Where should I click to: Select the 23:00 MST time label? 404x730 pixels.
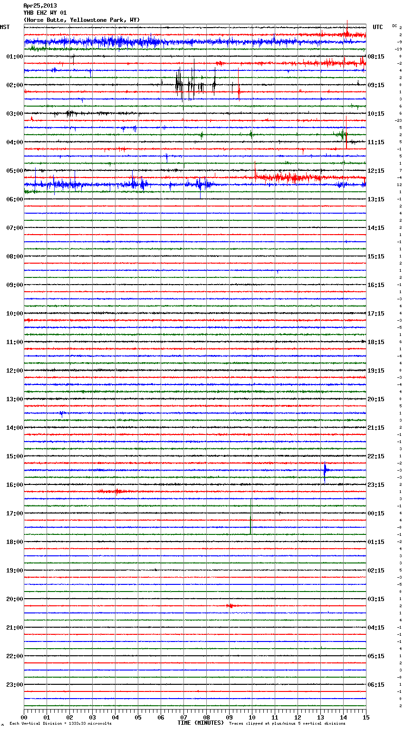(x=15, y=685)
